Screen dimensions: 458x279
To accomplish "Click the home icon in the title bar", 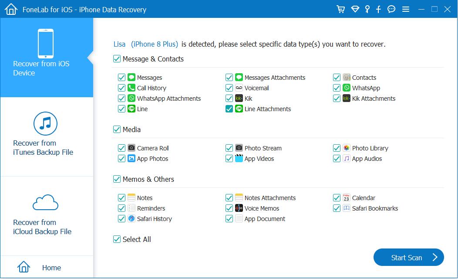I will coord(11,9).
